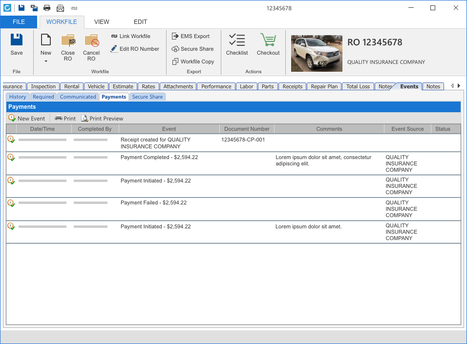Click the Checkout cart icon
The width and height of the screenshot is (467, 344).
click(x=268, y=40)
